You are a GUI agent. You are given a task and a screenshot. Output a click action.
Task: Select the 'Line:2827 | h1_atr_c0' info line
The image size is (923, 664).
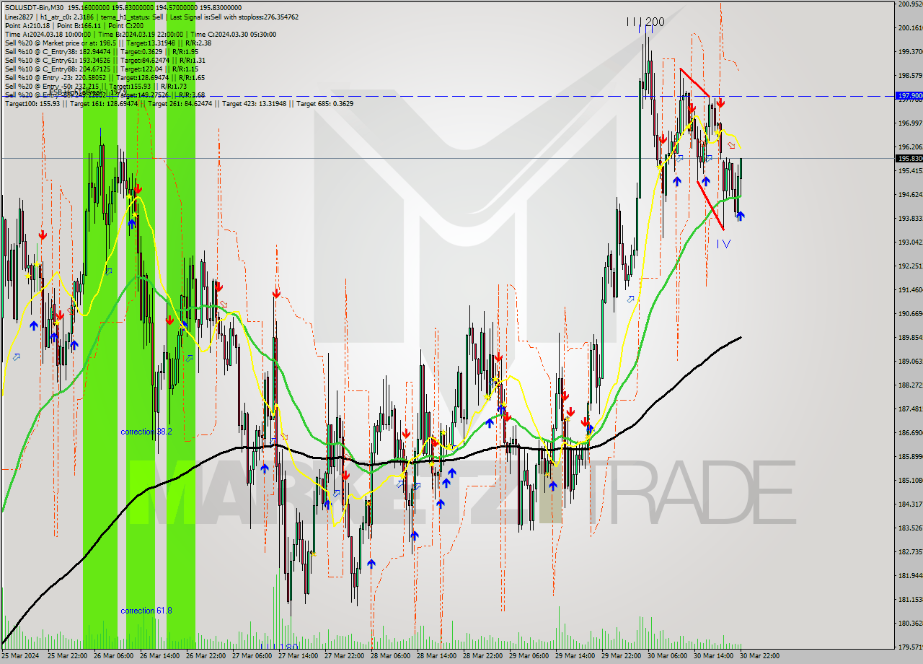(x=151, y=17)
